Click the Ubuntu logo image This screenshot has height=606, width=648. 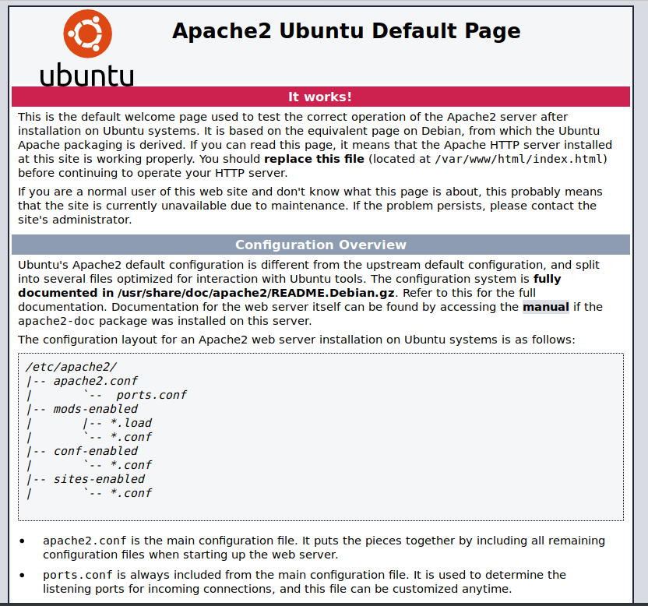86,48
